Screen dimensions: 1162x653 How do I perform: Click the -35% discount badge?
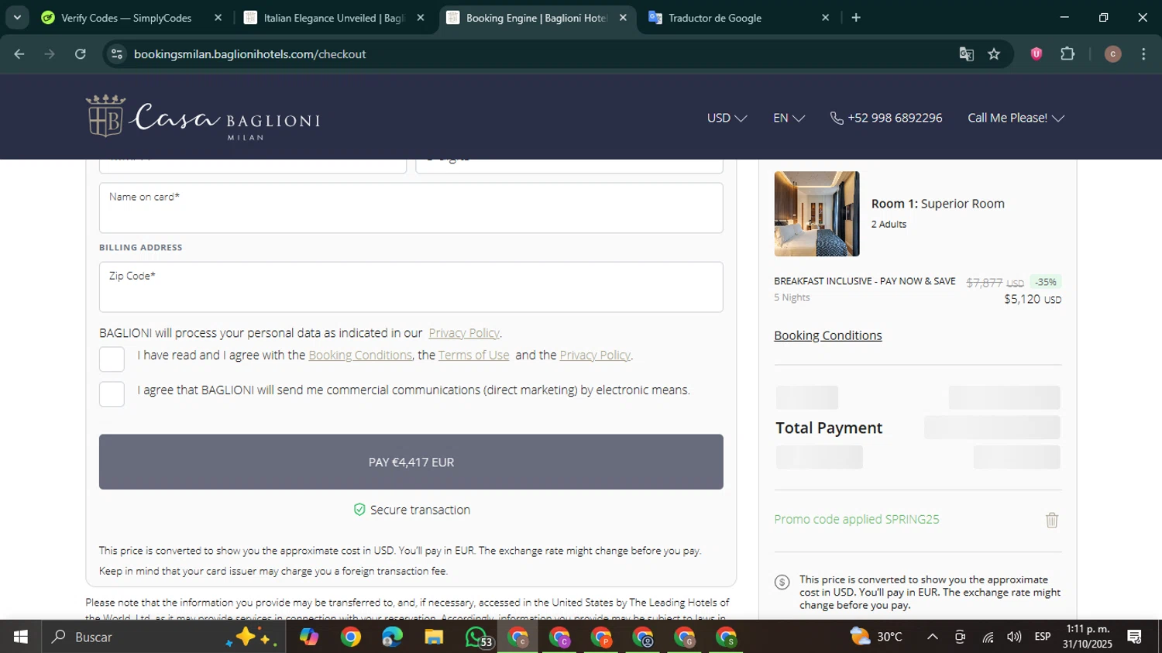tap(1046, 282)
